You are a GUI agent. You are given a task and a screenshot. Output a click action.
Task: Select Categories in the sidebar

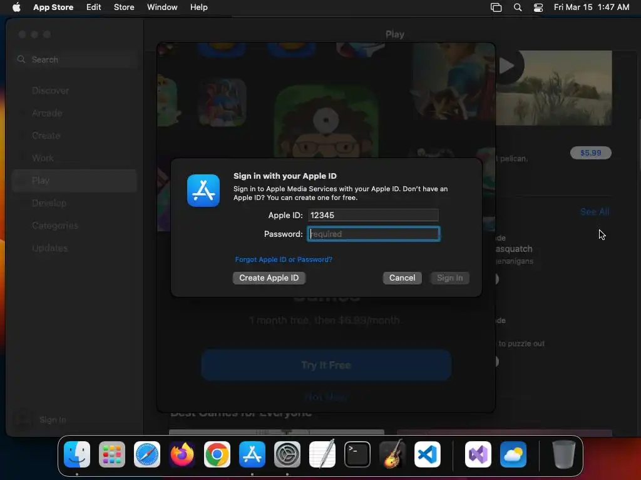[x=75, y=225]
